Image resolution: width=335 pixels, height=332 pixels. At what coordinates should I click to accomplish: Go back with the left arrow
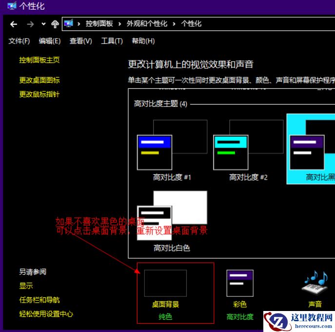pos(14,24)
